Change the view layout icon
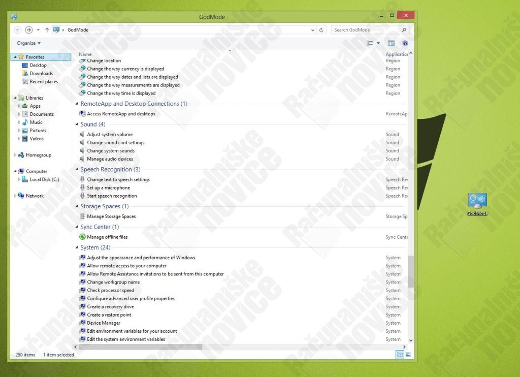The width and height of the screenshot is (520, 377). (370, 43)
